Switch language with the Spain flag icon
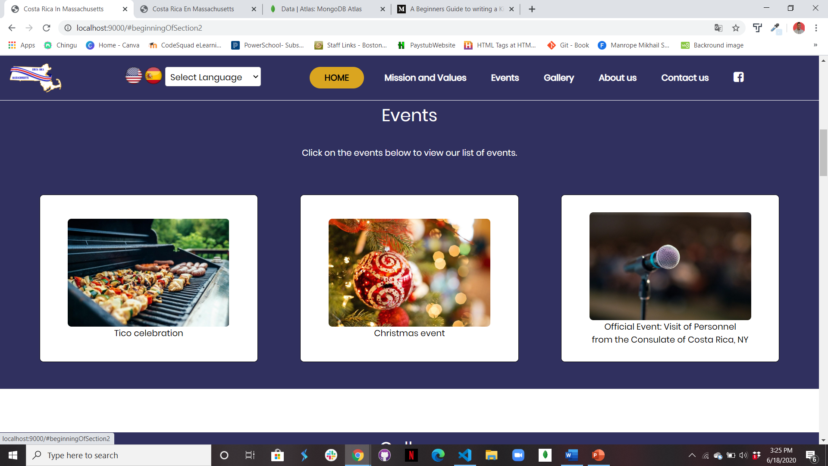The height and width of the screenshot is (466, 828). tap(153, 76)
